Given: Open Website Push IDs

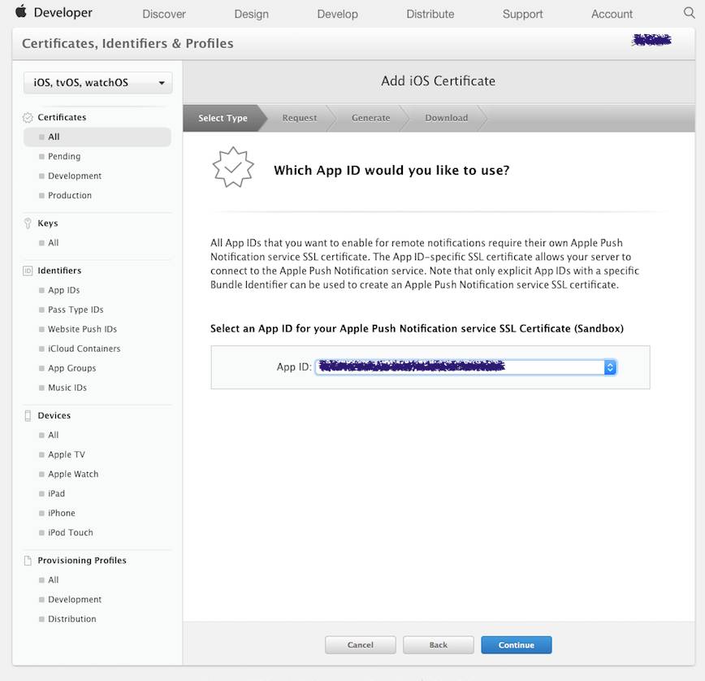Looking at the screenshot, I should click(x=82, y=329).
